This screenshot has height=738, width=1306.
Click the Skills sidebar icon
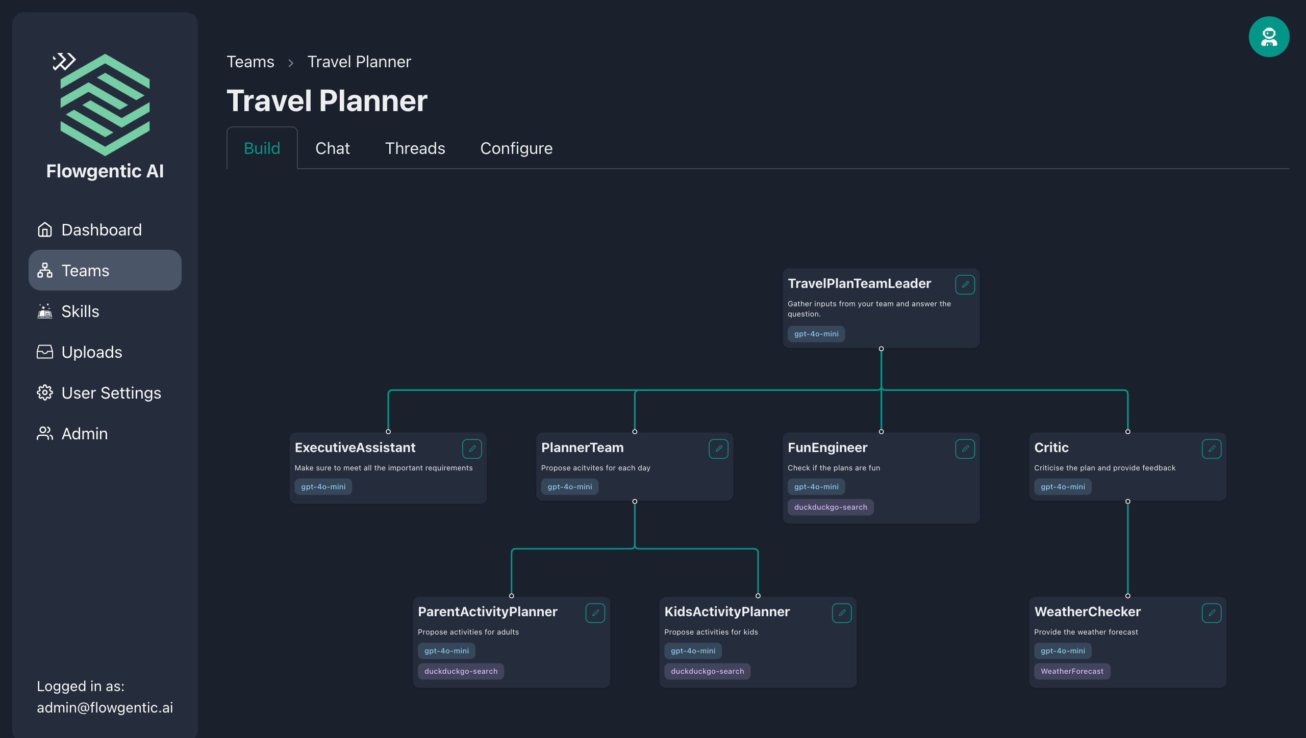click(45, 311)
